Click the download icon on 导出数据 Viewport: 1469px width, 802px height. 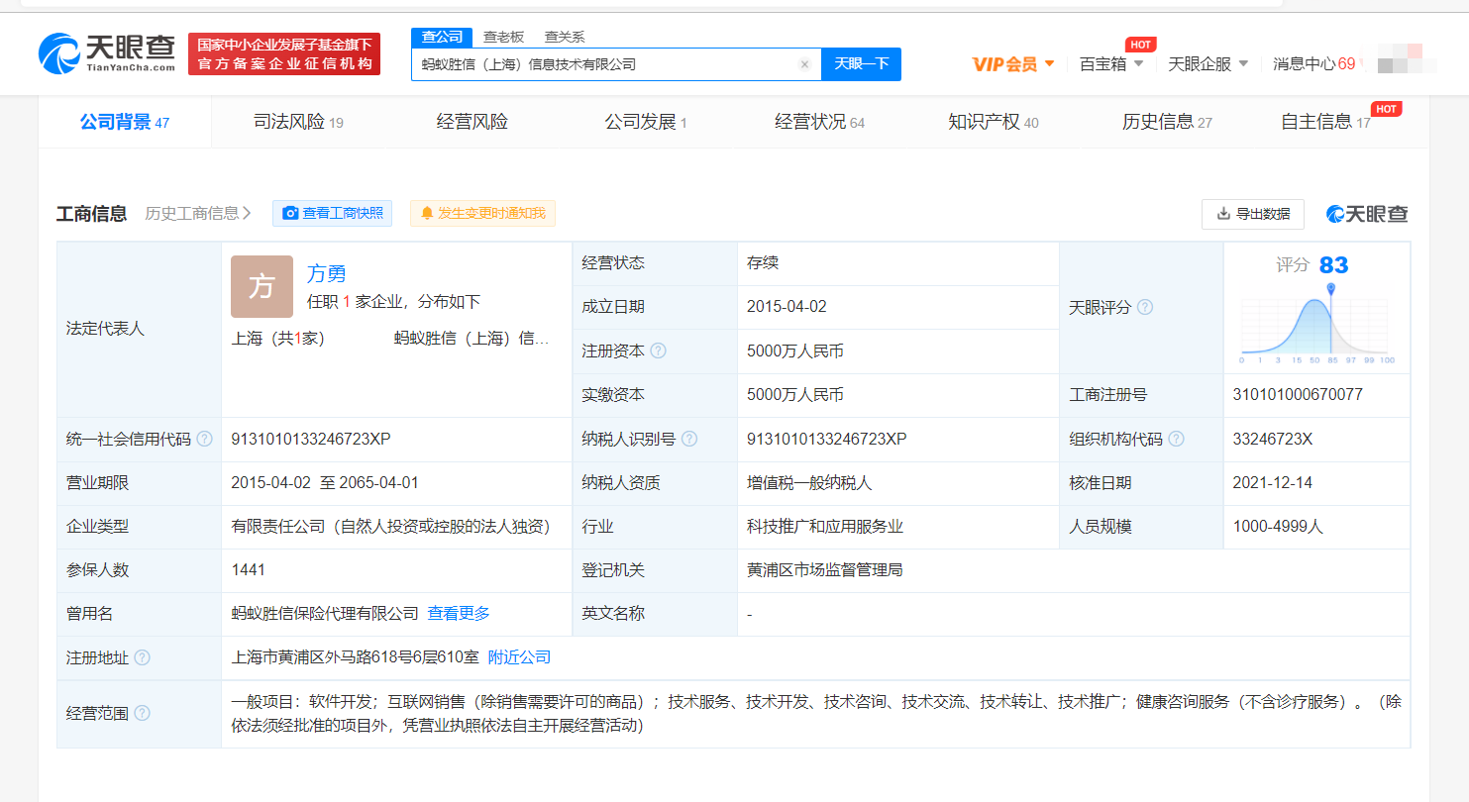point(1223,213)
